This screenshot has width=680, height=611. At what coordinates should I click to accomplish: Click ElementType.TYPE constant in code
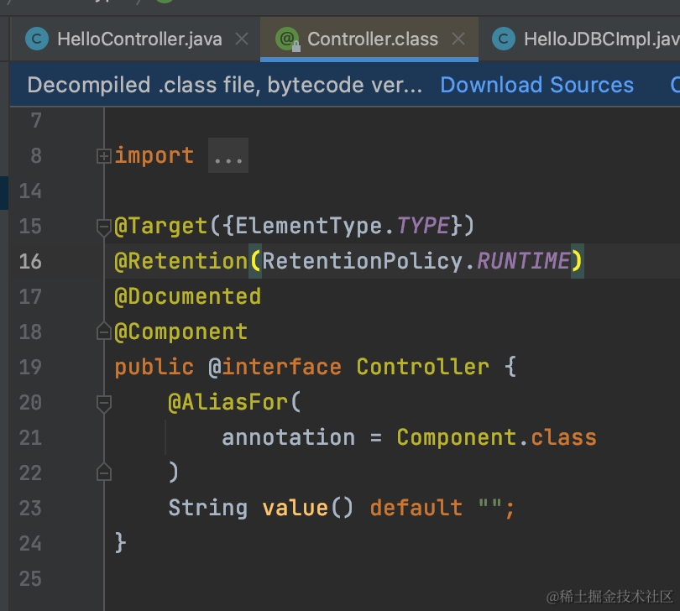(x=343, y=226)
